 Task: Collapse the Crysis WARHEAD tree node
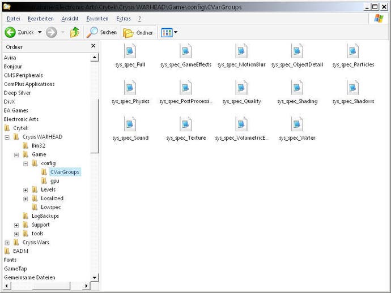pos(7,137)
